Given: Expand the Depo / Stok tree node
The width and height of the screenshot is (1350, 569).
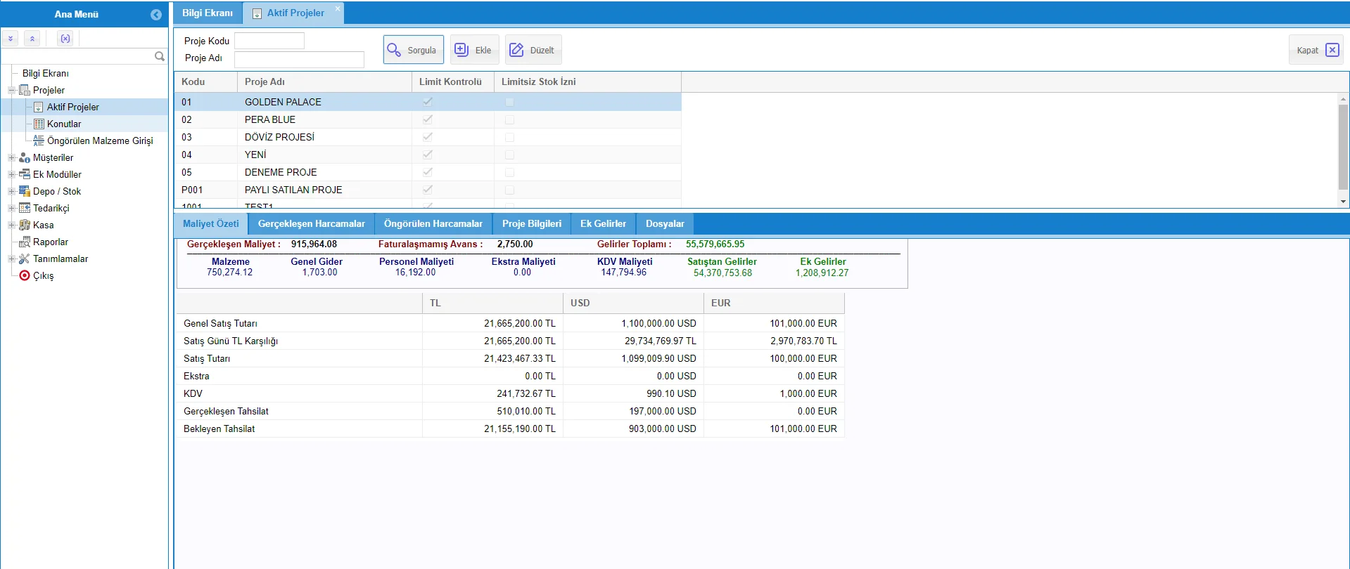Looking at the screenshot, I should [x=11, y=191].
